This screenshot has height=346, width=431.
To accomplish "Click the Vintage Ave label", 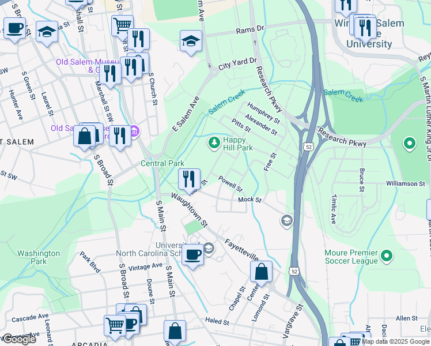I will [145, 267].
